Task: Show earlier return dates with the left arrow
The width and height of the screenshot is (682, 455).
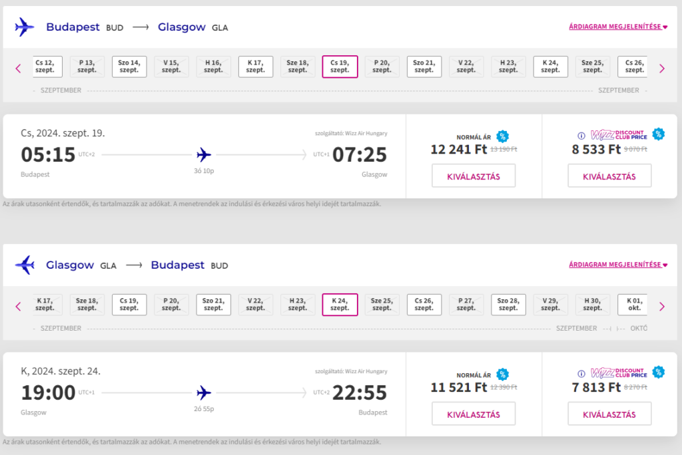Action: 18,307
